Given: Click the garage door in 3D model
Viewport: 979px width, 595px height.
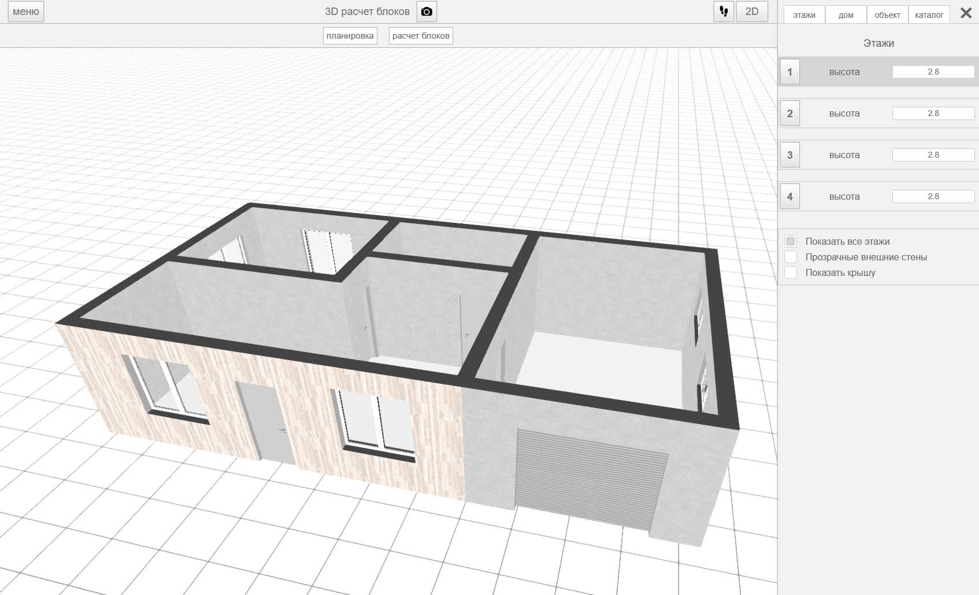Looking at the screenshot, I should point(589,479).
